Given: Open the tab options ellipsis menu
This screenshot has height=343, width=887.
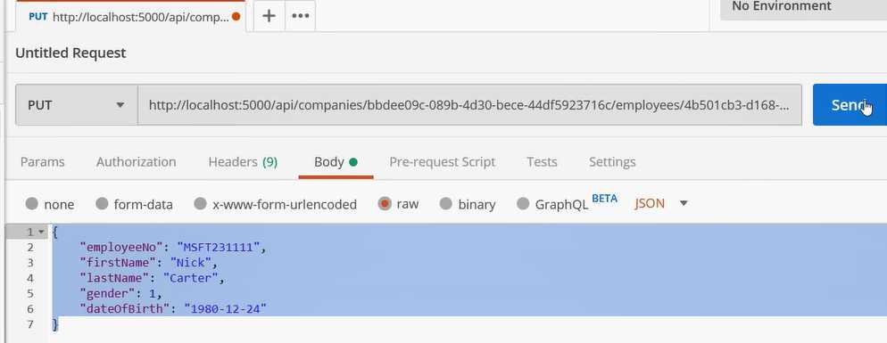Looking at the screenshot, I should (x=301, y=16).
